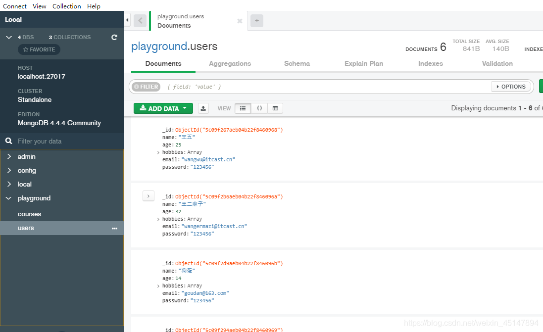
Task: Click the email value goudan@163.com
Action: [x=205, y=293]
